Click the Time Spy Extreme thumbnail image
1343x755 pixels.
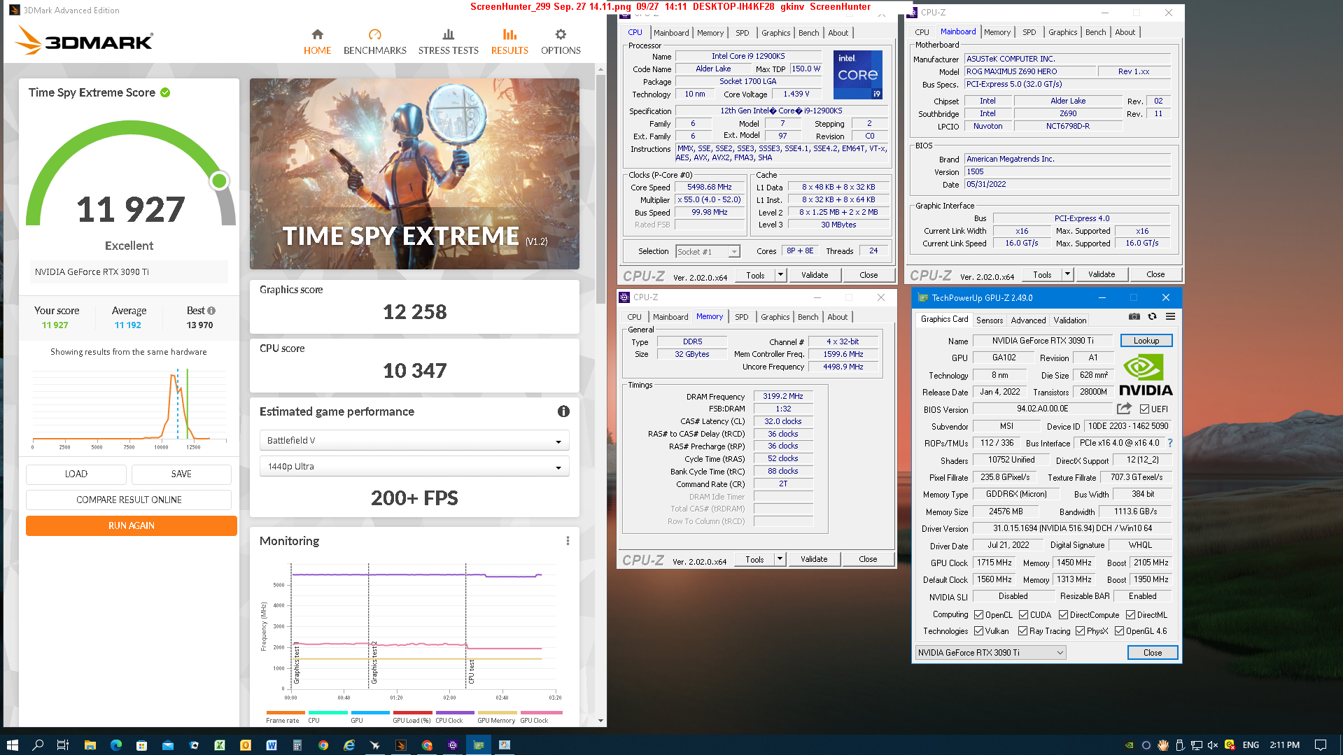point(414,174)
